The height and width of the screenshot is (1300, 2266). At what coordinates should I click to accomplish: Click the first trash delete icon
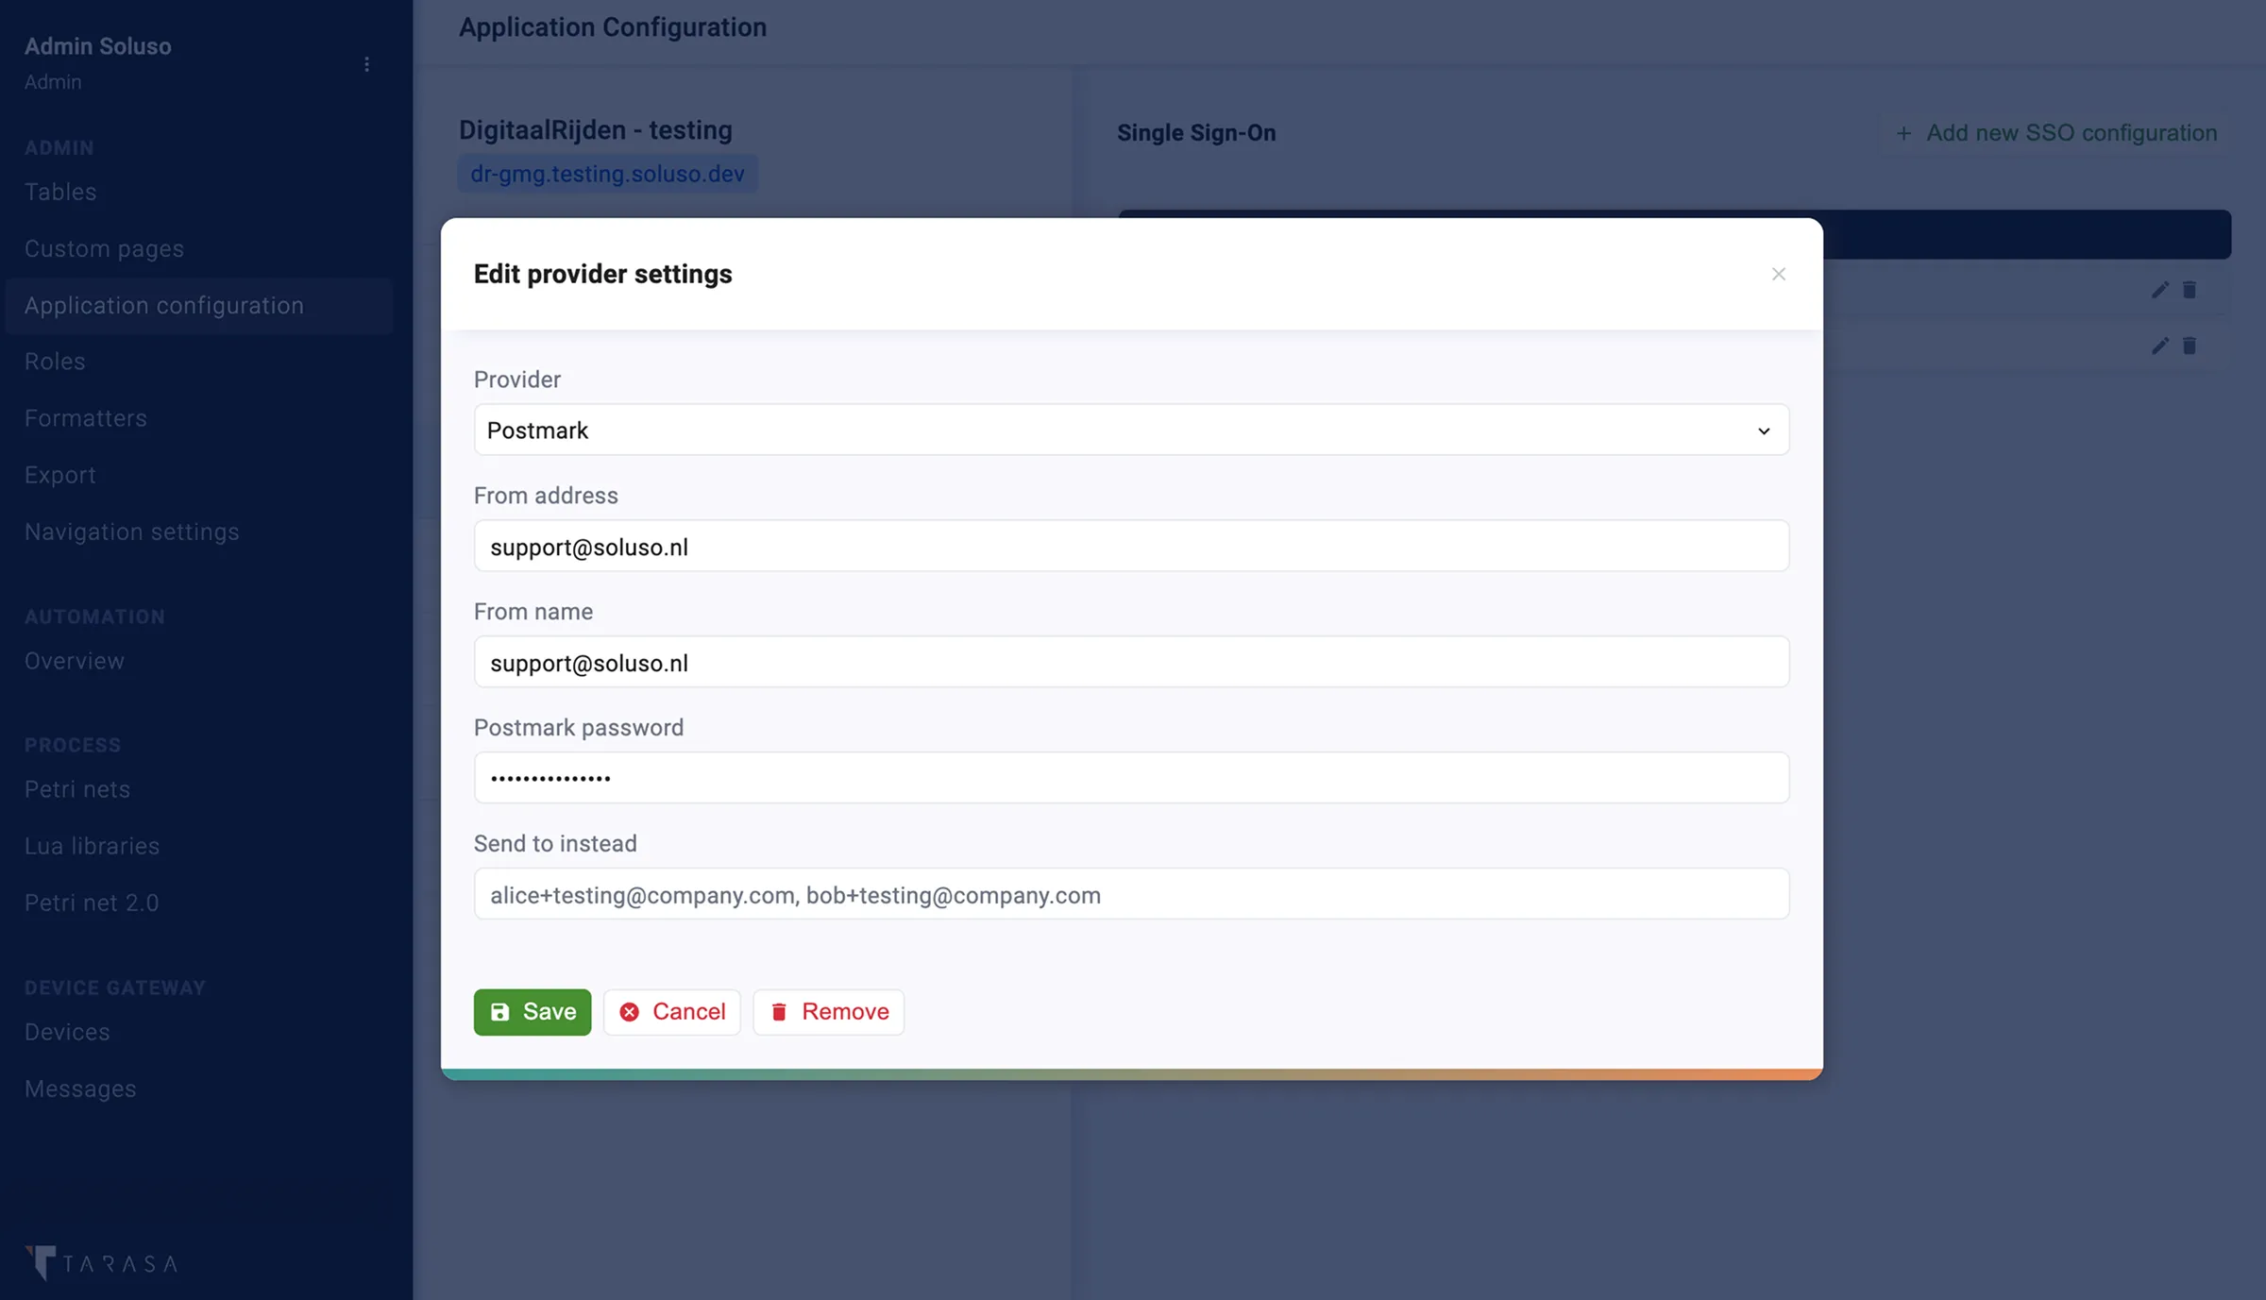tap(2189, 290)
